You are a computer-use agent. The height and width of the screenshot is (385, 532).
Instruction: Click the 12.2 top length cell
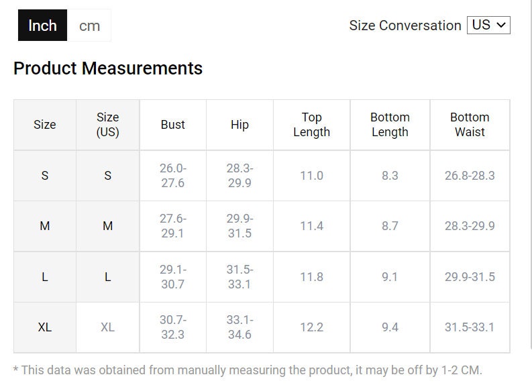tap(311, 327)
